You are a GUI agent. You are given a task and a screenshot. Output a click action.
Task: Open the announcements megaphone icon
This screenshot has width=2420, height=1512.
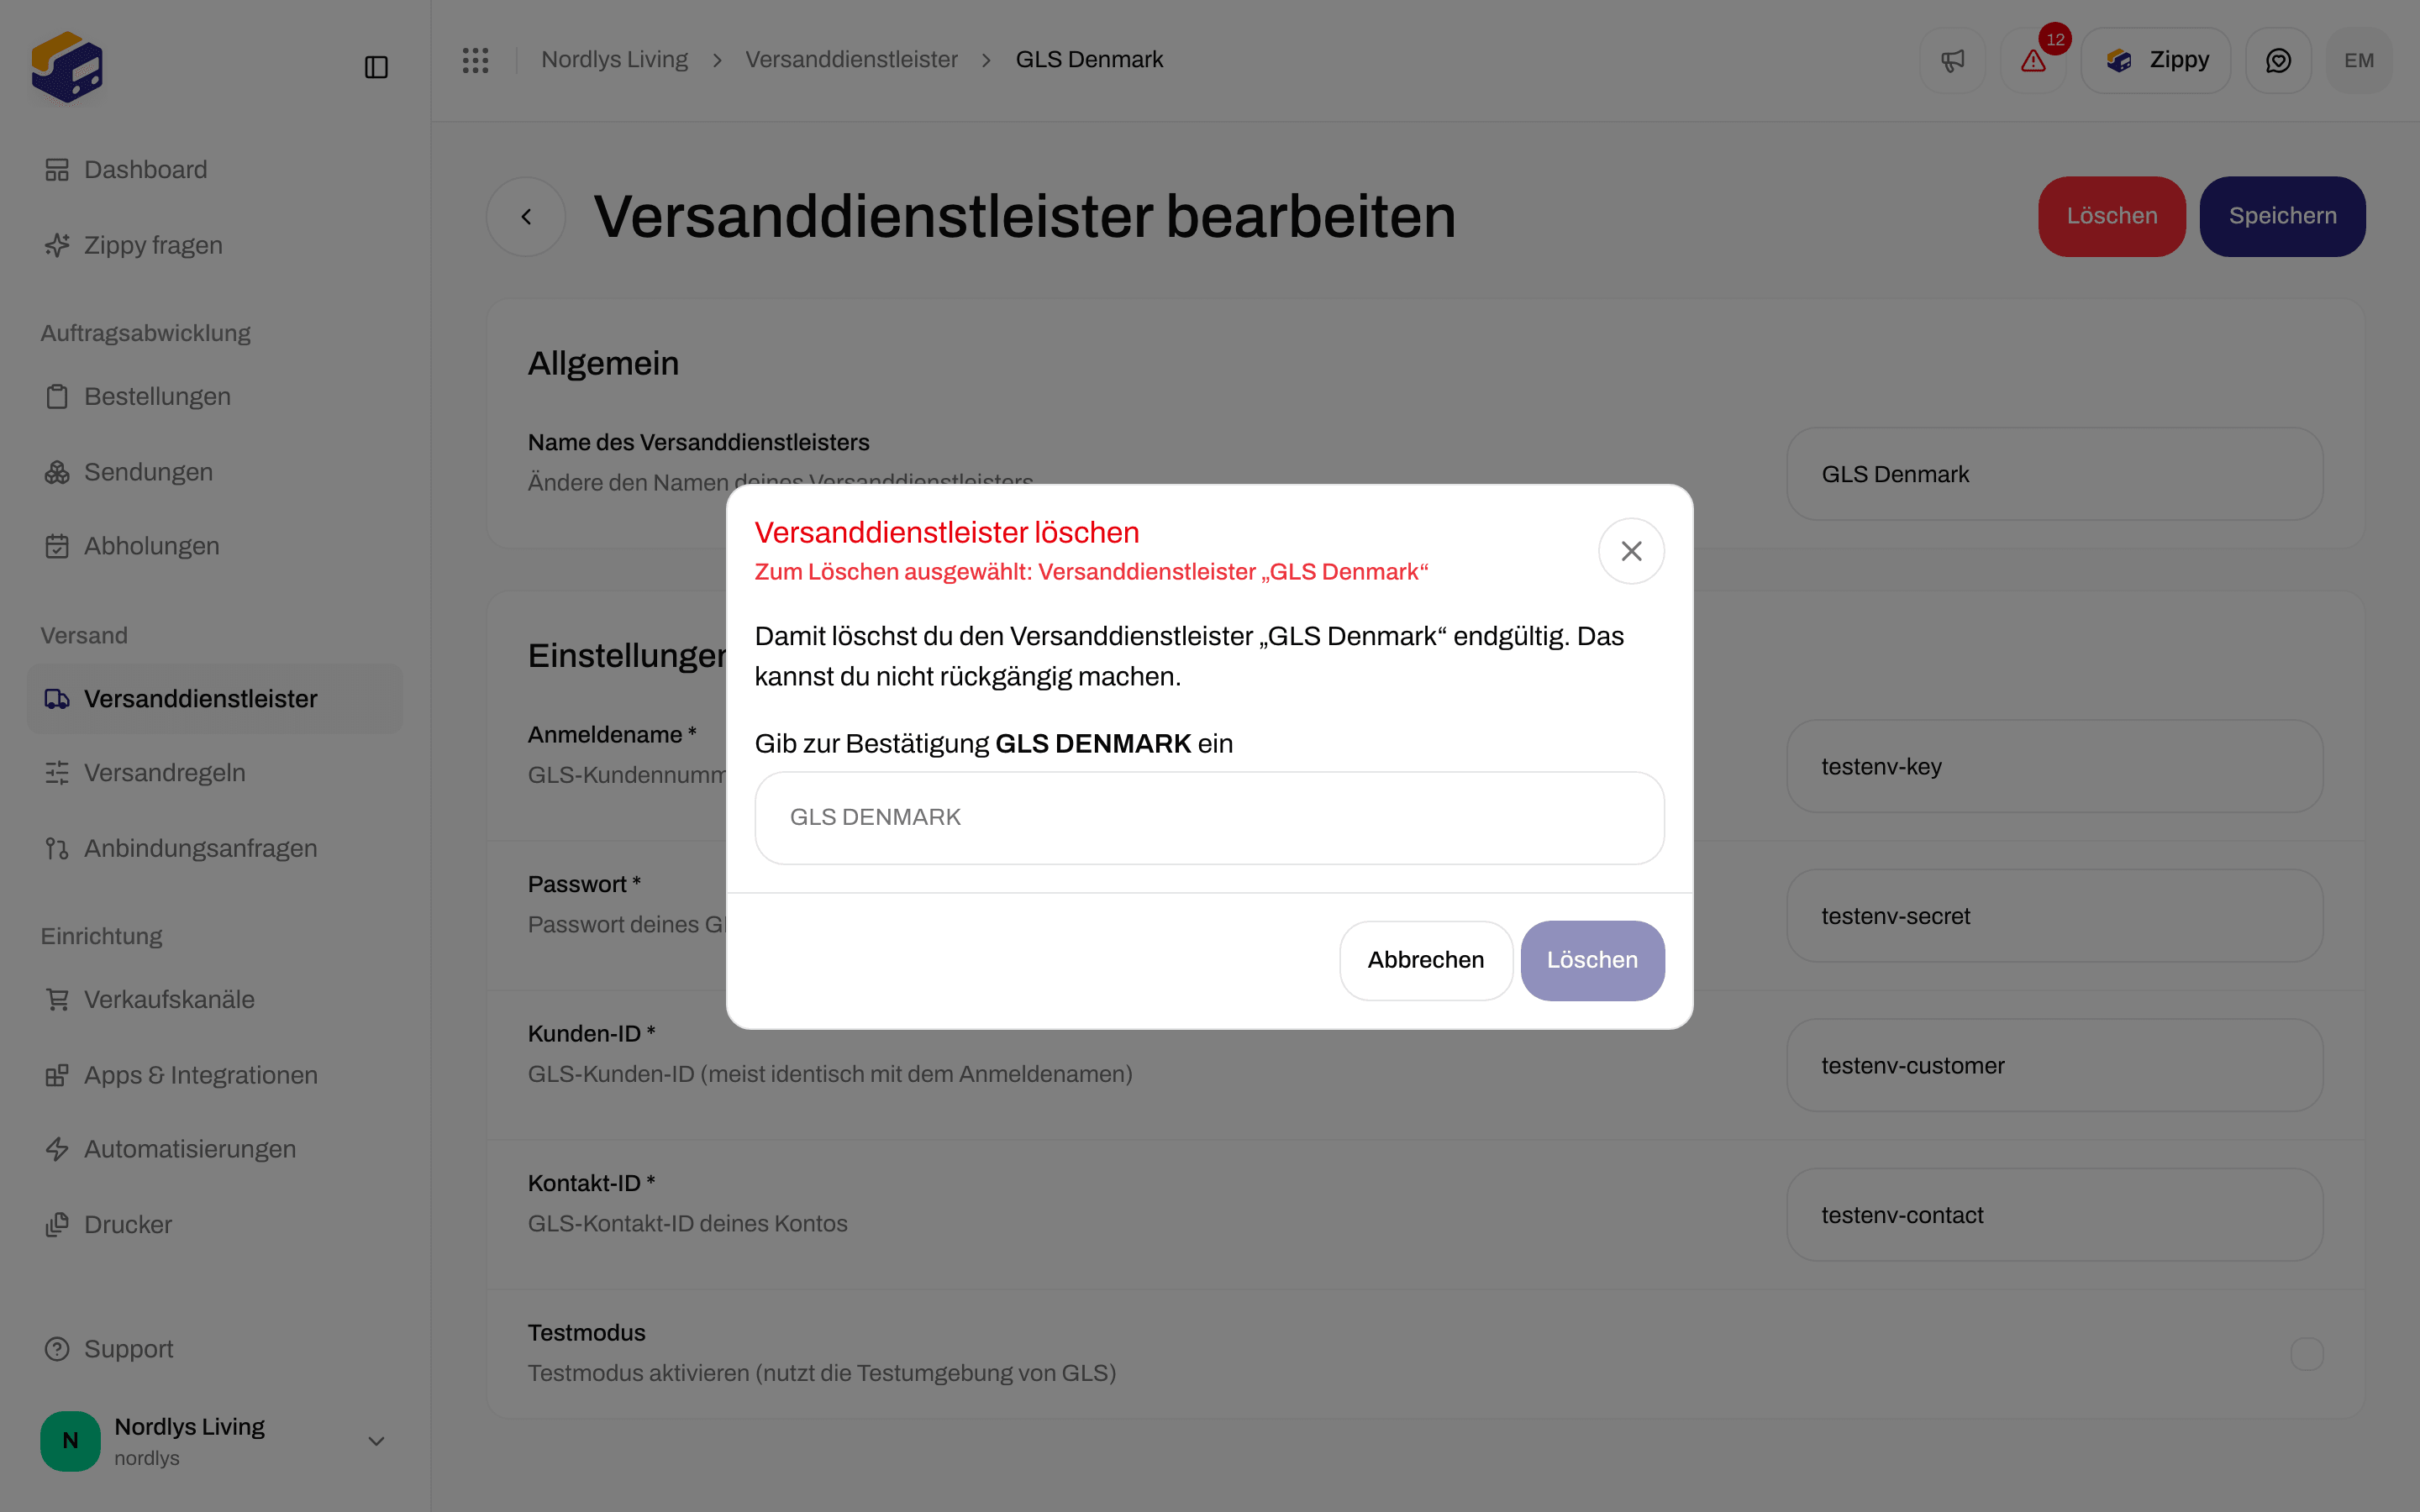[1952, 60]
